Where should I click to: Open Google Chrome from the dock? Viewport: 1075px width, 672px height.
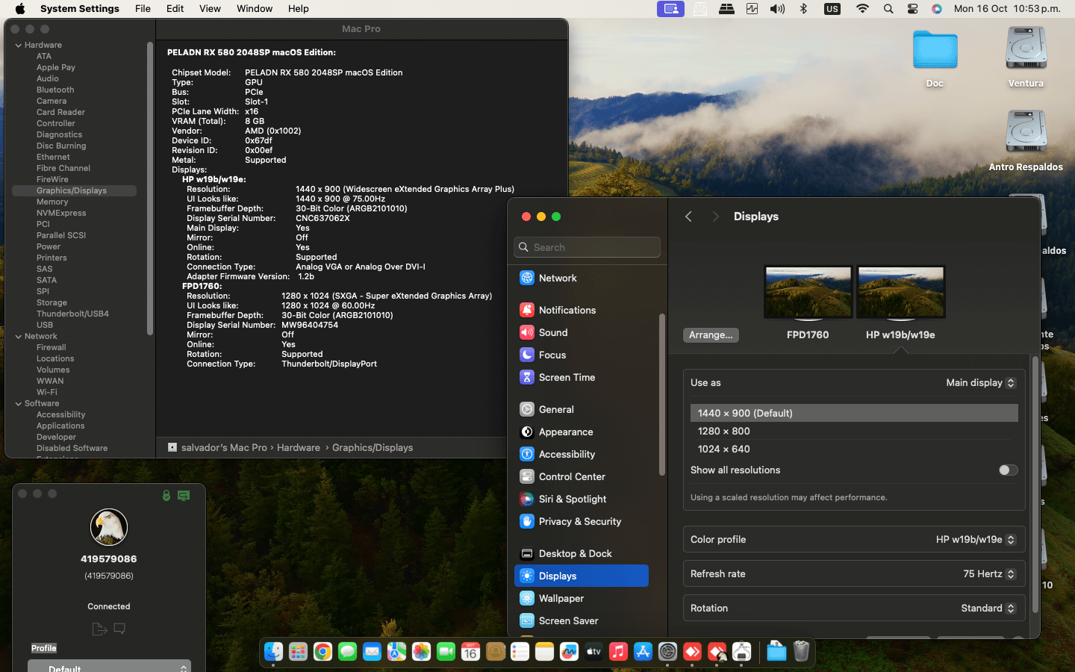click(x=322, y=652)
